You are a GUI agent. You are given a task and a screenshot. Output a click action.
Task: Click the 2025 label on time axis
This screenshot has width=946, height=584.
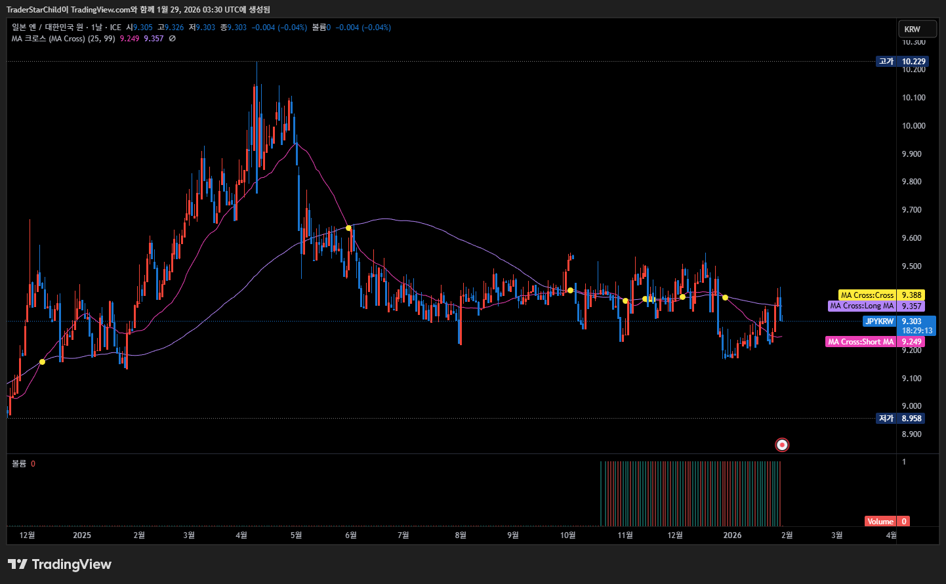tap(82, 535)
